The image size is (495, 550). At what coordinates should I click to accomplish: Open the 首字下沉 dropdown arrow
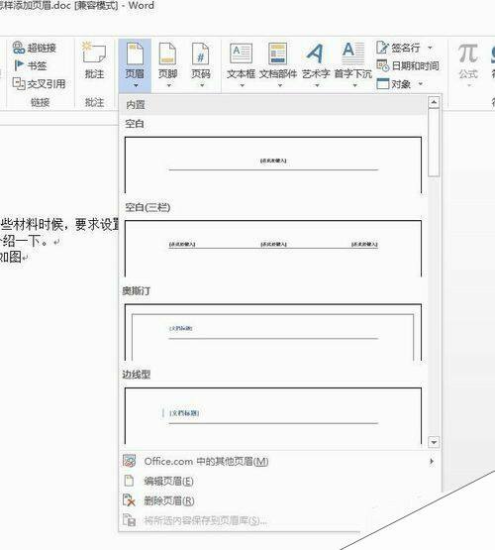click(354, 85)
